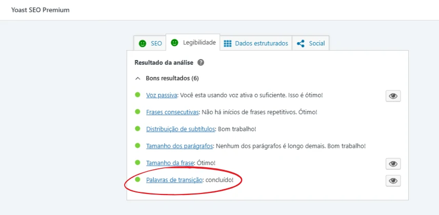439x215 pixels.
Task: Visit the Tamanho da frase link
Action: tap(169, 163)
